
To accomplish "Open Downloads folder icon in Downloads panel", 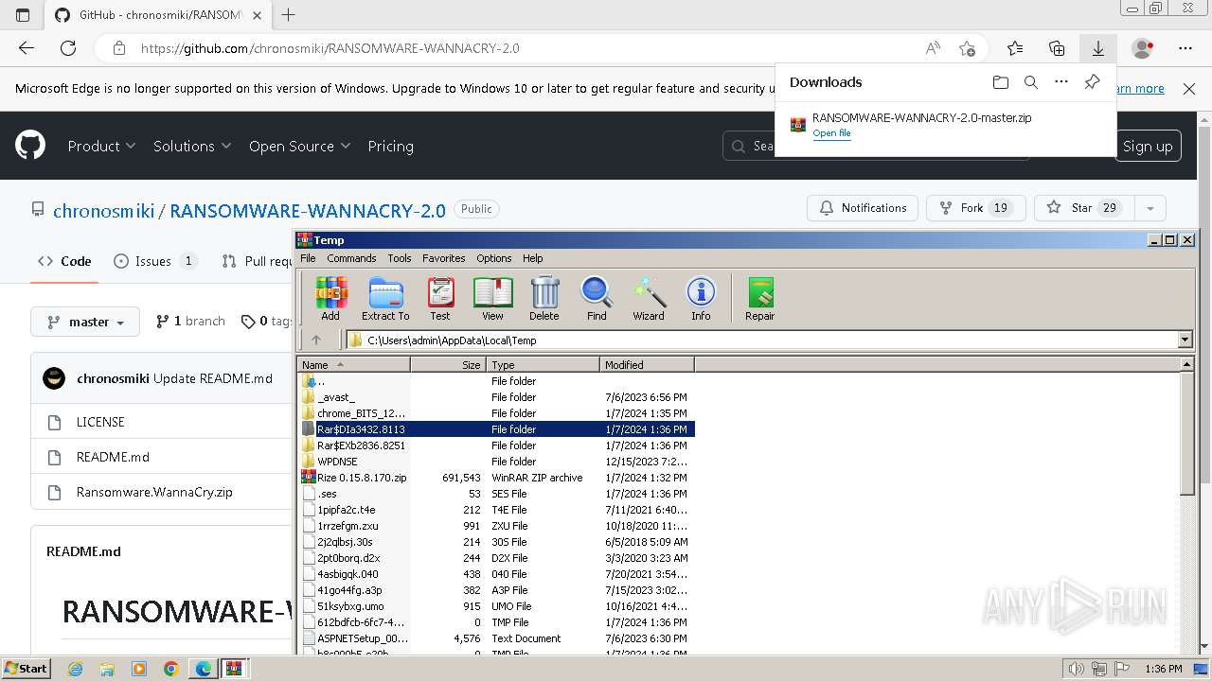I will (x=1001, y=82).
